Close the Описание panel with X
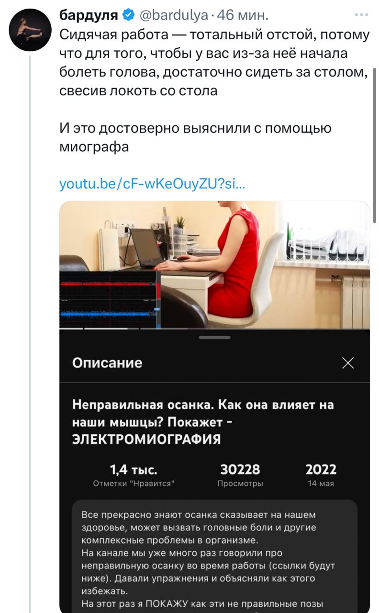 (348, 363)
